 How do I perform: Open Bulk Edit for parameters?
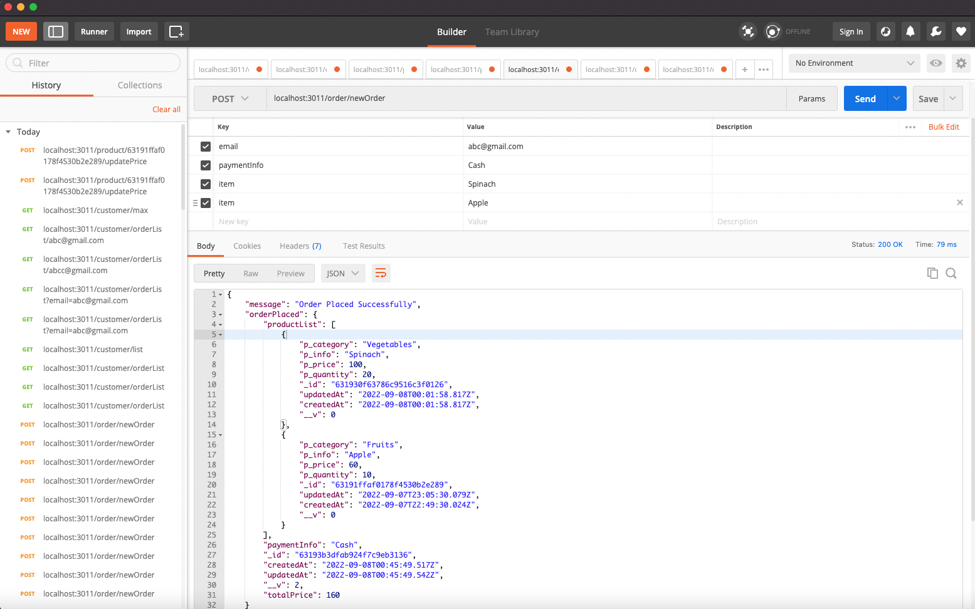pyautogui.click(x=943, y=127)
